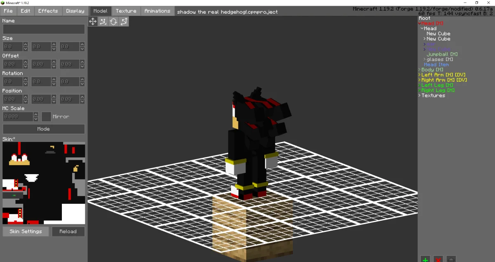Click the Minecraft window icon in title bar

coord(3,3)
